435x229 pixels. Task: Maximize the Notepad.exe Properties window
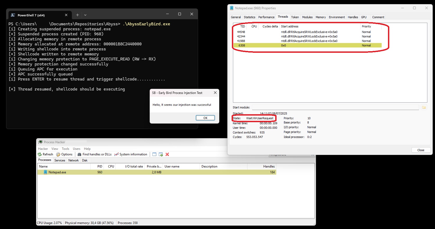coord(414,8)
